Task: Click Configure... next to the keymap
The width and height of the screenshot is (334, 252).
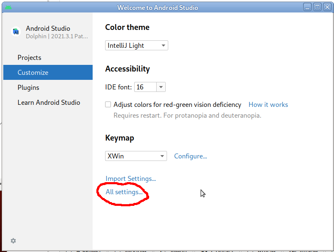Action: tap(190, 156)
